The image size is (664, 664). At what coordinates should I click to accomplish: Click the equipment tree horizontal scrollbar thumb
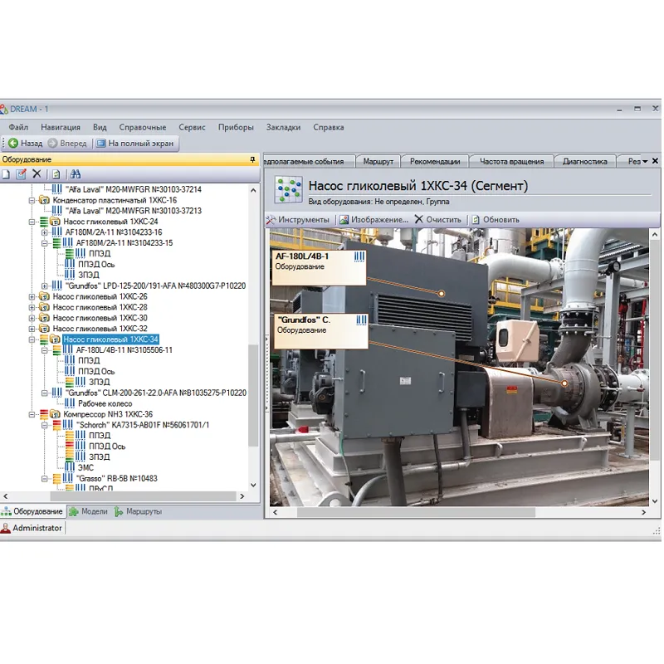click(x=143, y=496)
